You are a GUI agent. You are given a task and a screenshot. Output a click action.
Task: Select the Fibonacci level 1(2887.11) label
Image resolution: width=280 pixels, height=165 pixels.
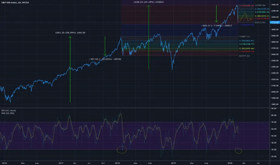tap(245, 37)
